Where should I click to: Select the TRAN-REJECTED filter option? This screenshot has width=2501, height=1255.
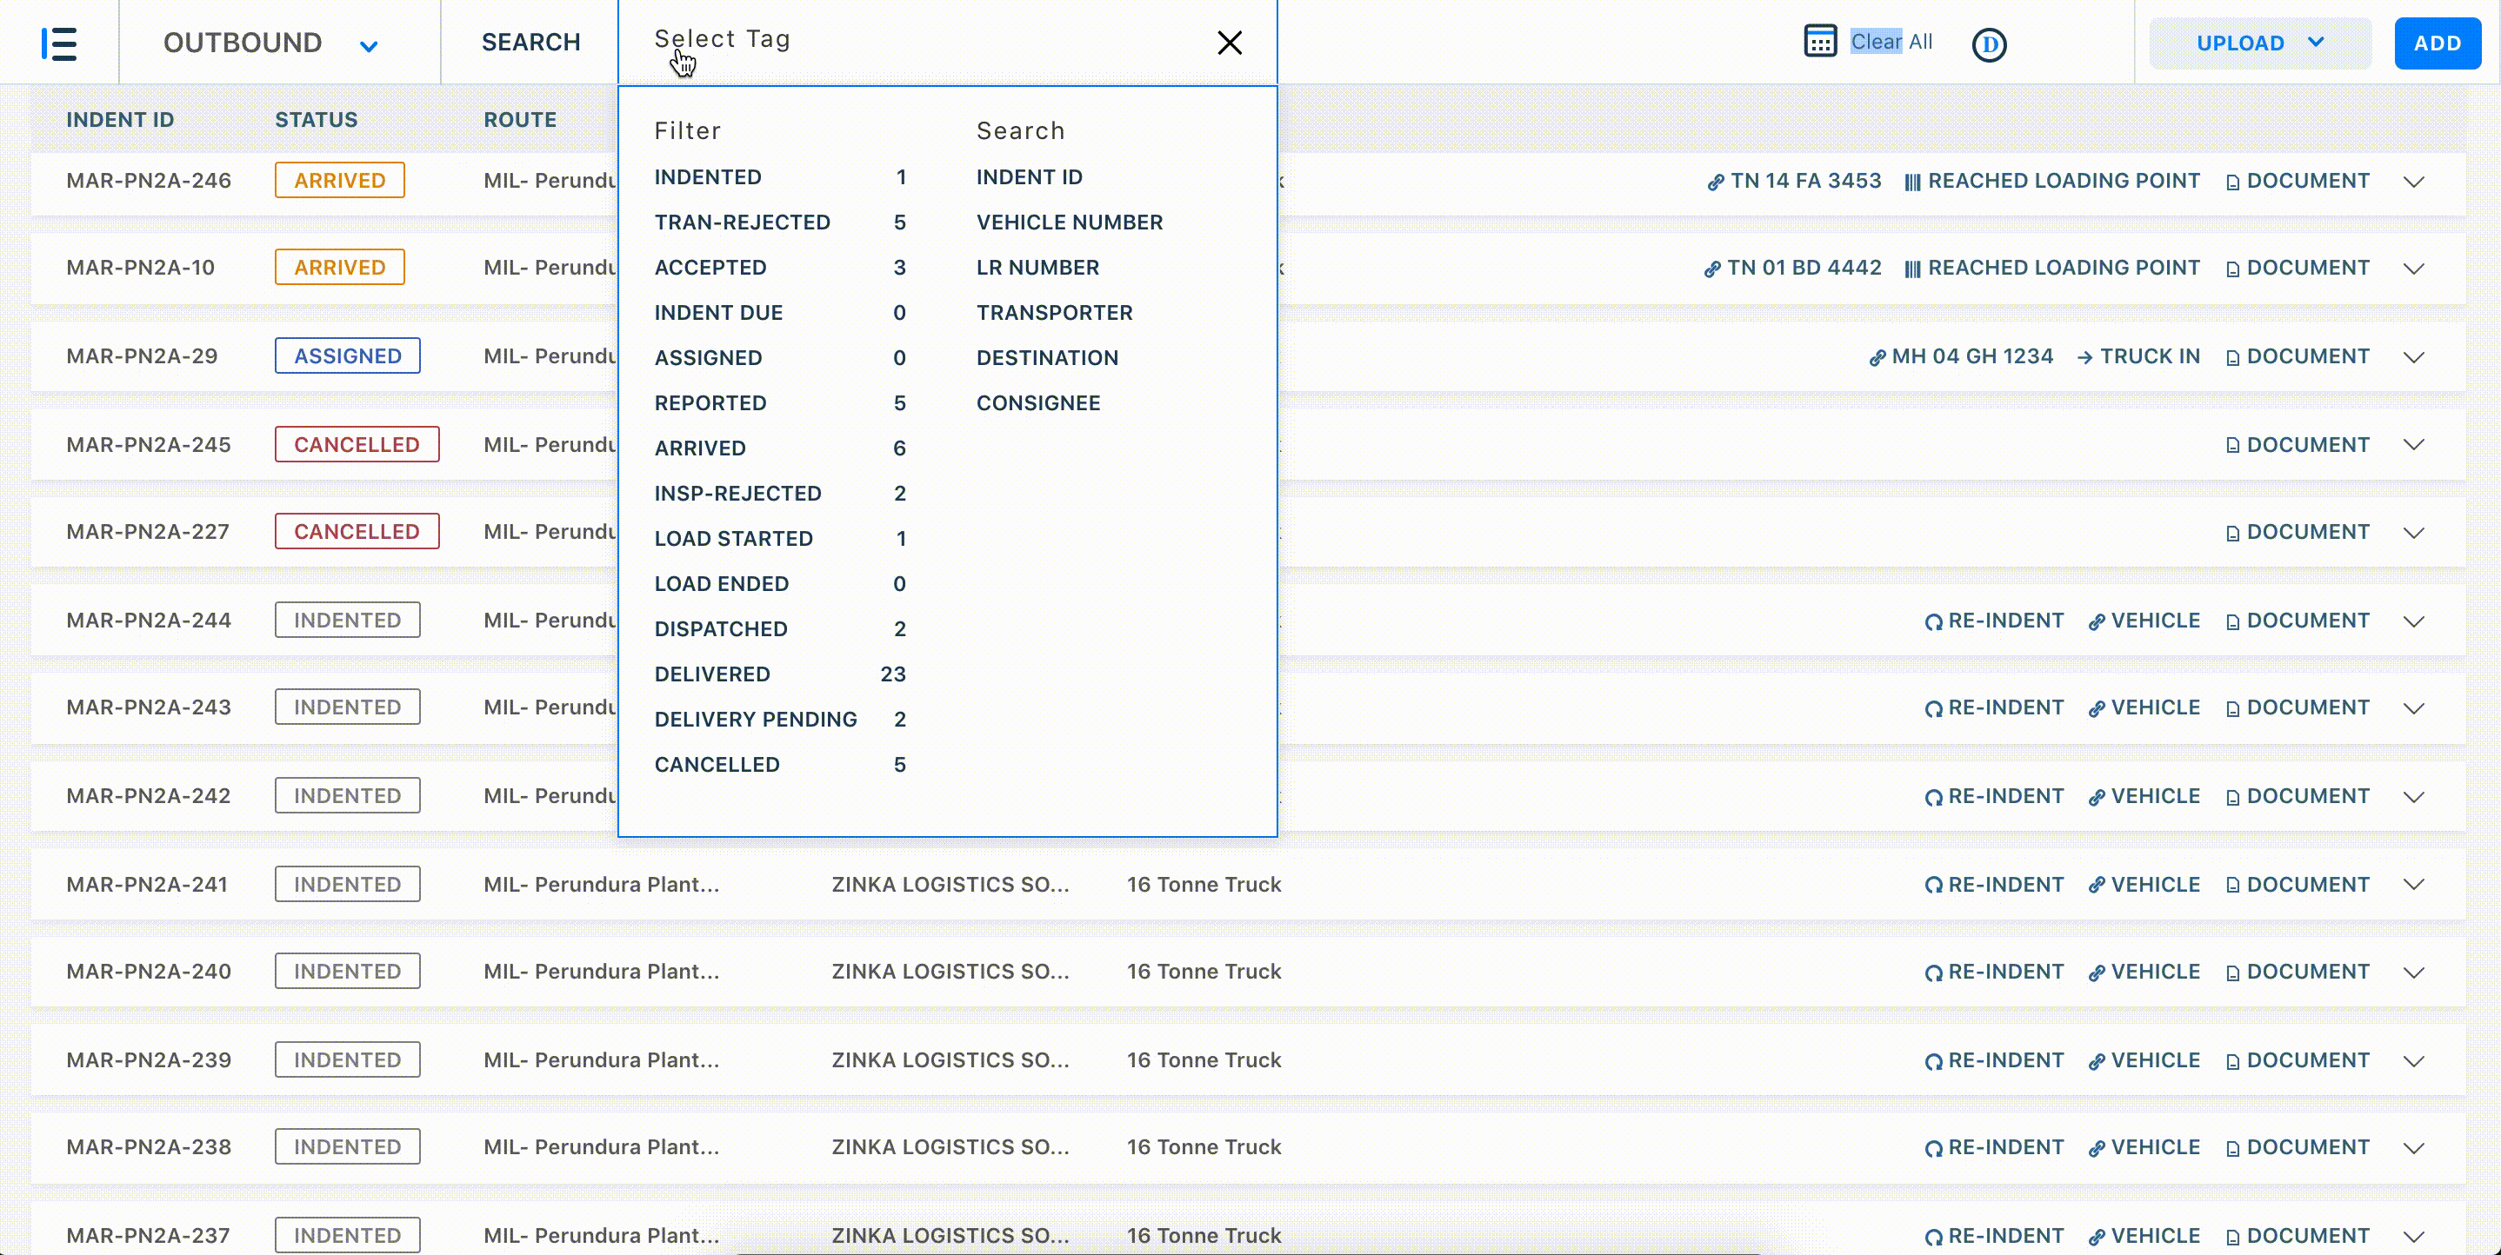tap(742, 223)
